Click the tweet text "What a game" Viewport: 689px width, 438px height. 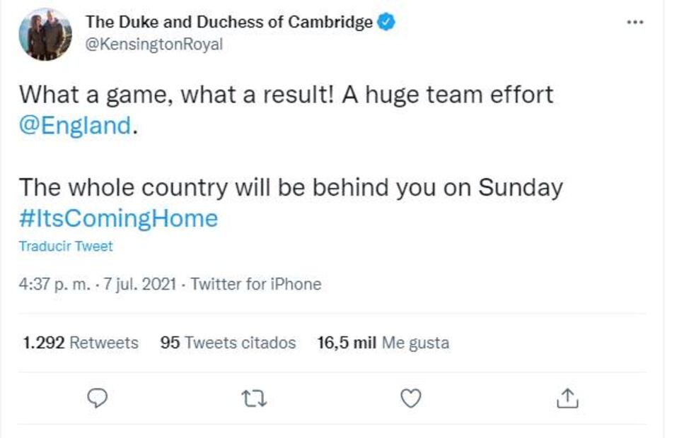click(92, 95)
